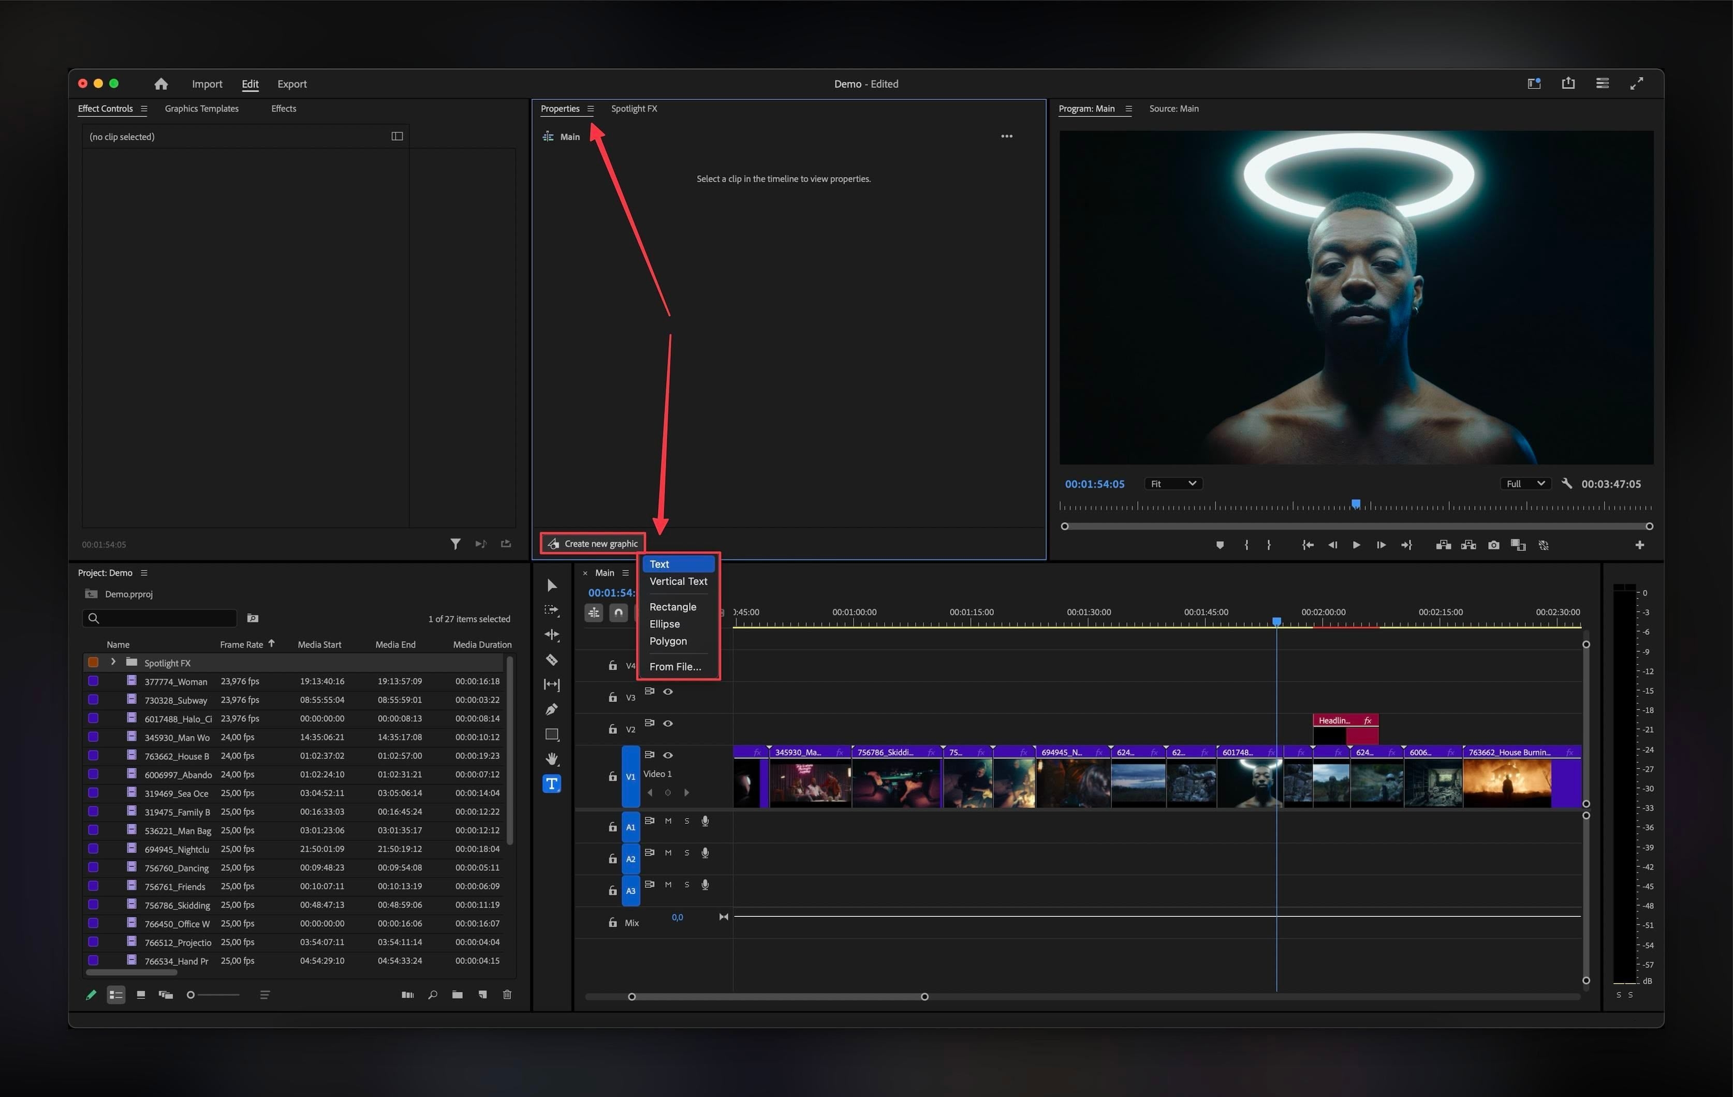The width and height of the screenshot is (1733, 1097).
Task: Open the Import workspace
Action: (x=207, y=84)
